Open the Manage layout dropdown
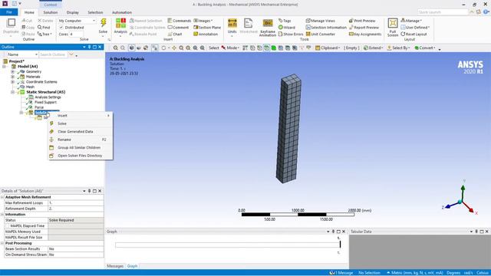491x276 pixels. pos(411,21)
